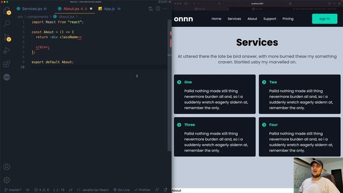Click the const About line of code
Viewport: 343px width, 193px height.
point(53,32)
